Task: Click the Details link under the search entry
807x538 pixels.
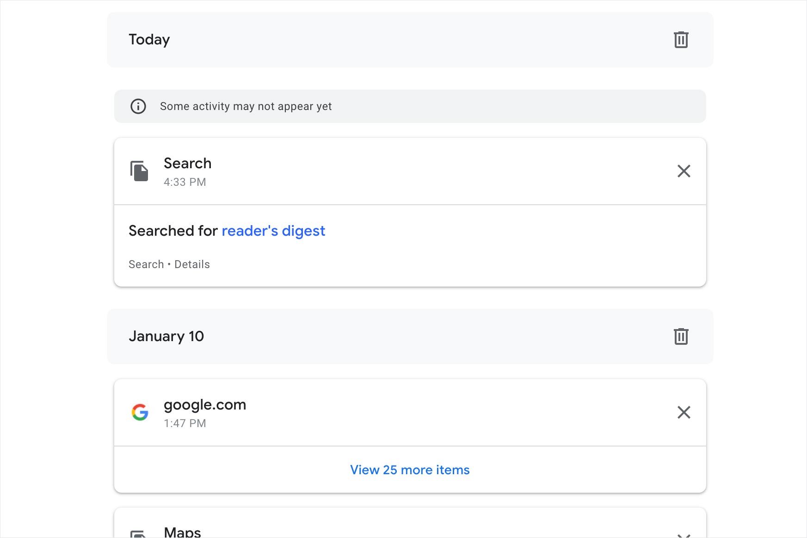Action: (192, 264)
